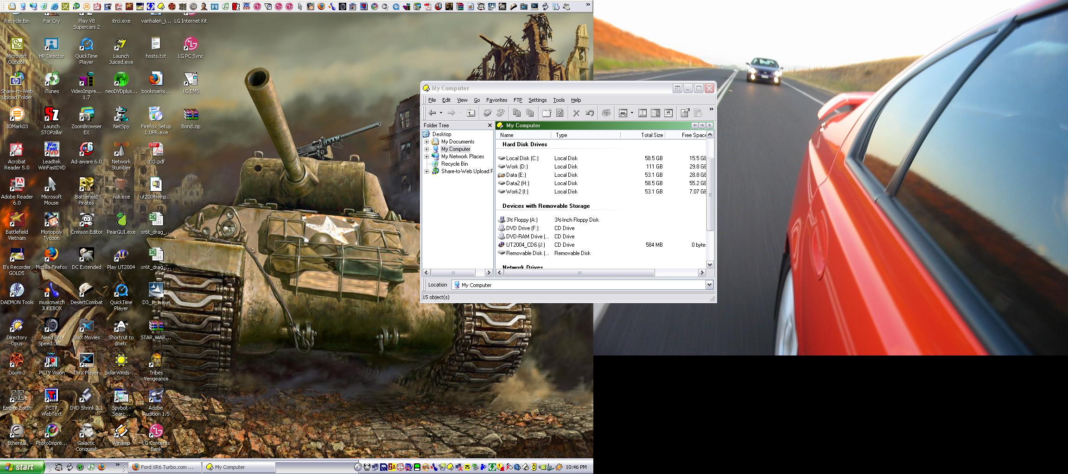Expand My Network Places in folder tree

(x=427, y=156)
